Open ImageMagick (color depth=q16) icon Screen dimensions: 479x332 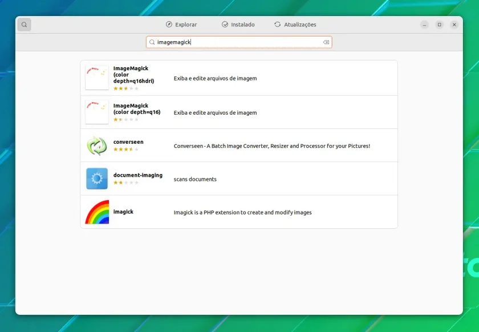(x=97, y=112)
